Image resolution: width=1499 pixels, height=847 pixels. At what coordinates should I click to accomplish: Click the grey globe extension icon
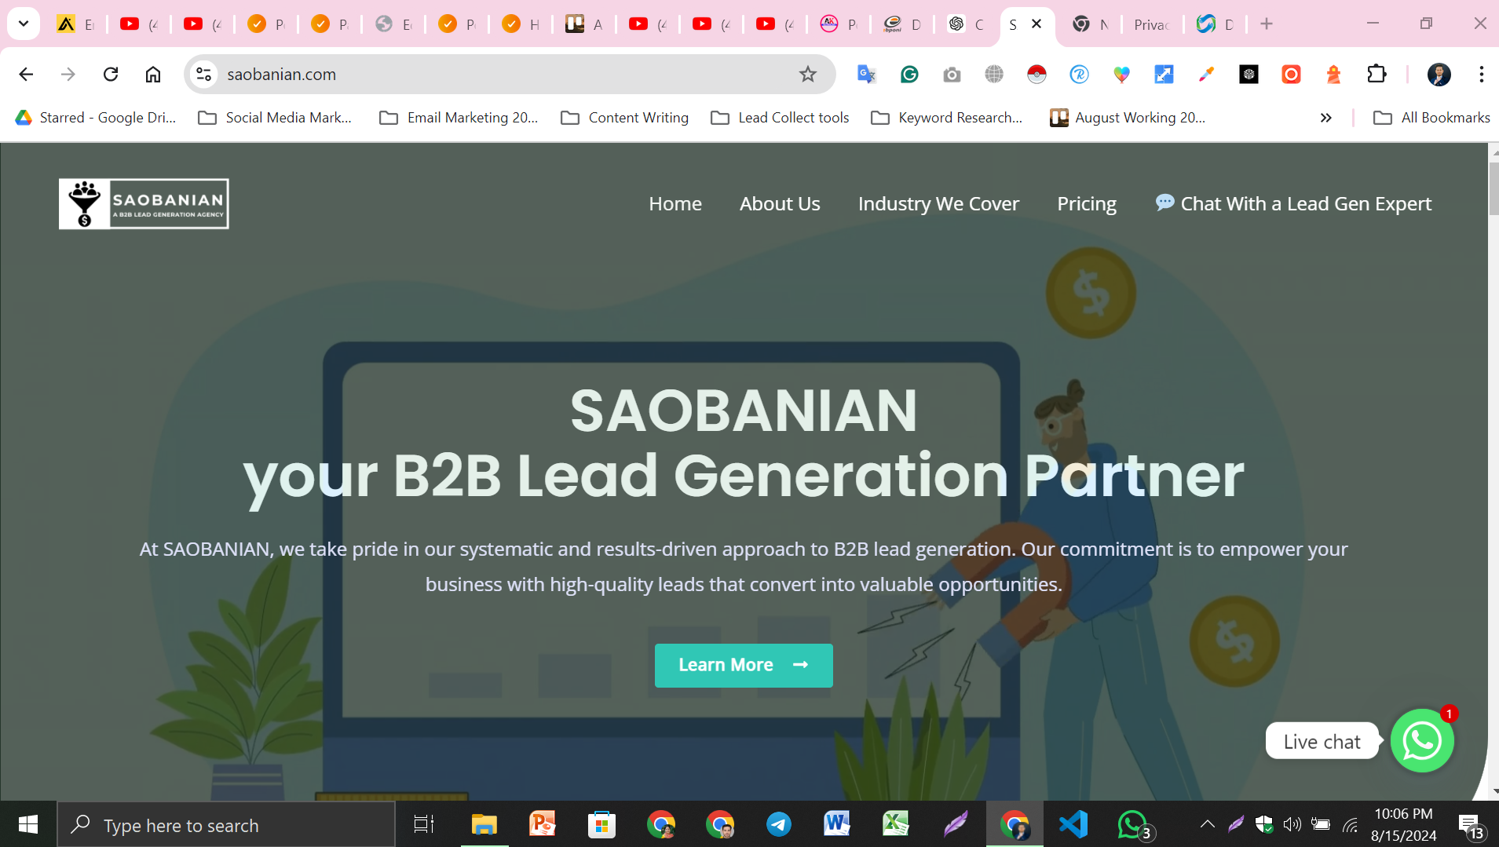click(x=994, y=74)
